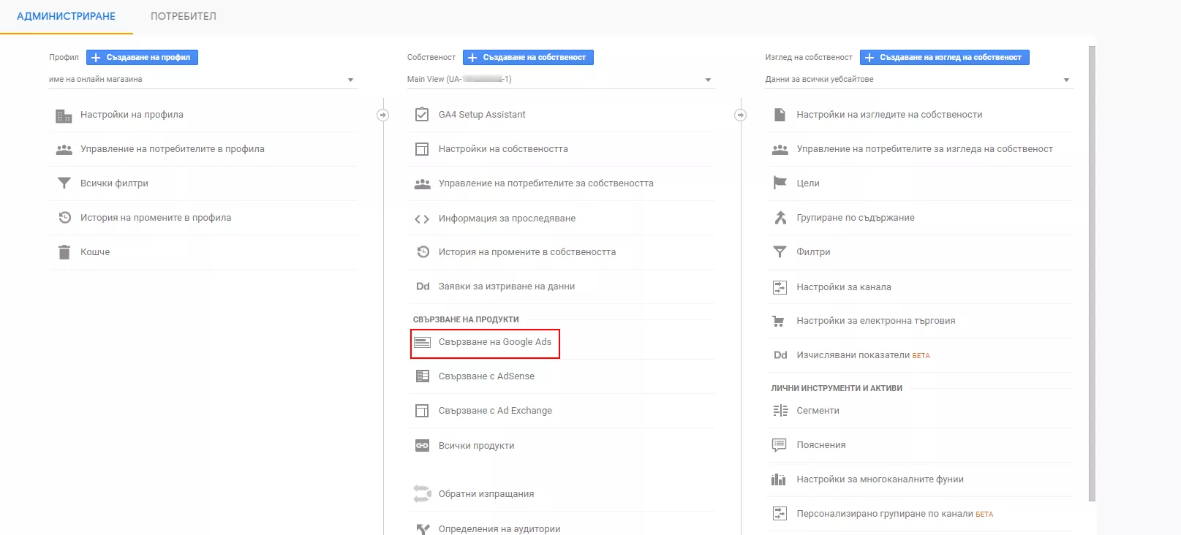Click the Google Ads linking icon
Image resolution: width=1181 pixels, height=535 pixels.
422,342
